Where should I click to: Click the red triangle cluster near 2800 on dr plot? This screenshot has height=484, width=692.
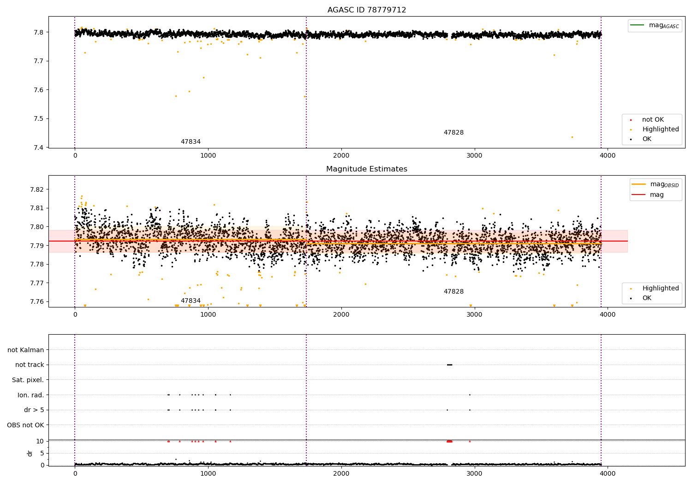pyautogui.click(x=449, y=442)
